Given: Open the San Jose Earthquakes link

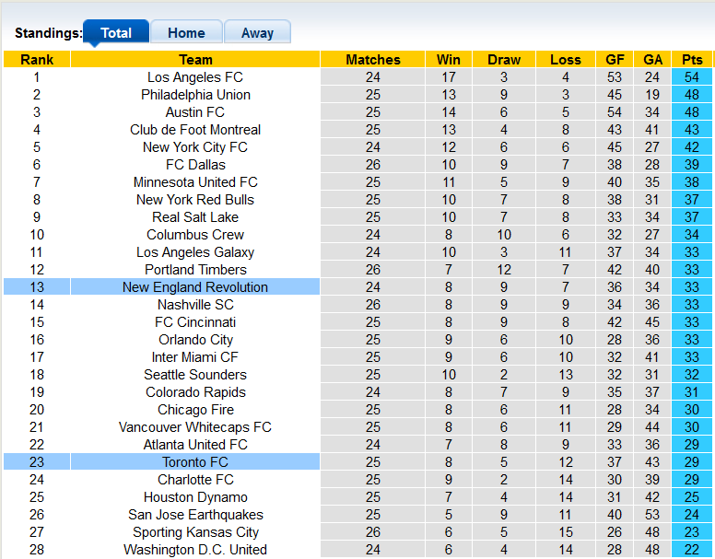Looking at the screenshot, I should pyautogui.click(x=195, y=515).
